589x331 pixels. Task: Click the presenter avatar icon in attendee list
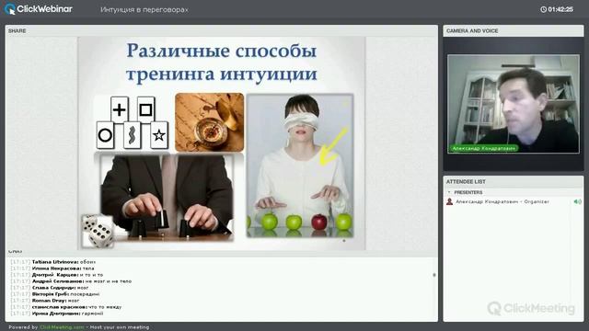(449, 201)
